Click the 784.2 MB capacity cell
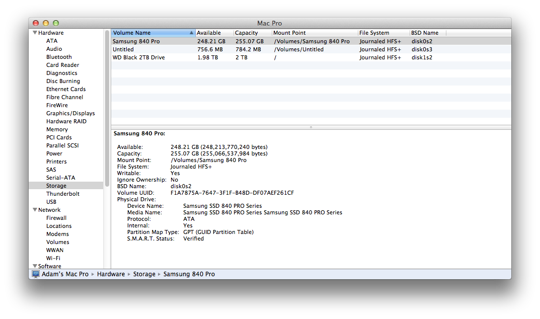 (x=248, y=49)
